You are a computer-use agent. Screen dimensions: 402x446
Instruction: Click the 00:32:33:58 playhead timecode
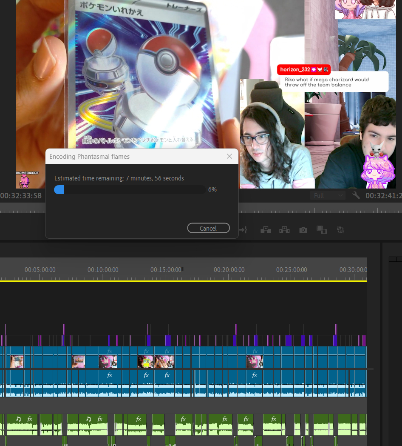click(21, 196)
